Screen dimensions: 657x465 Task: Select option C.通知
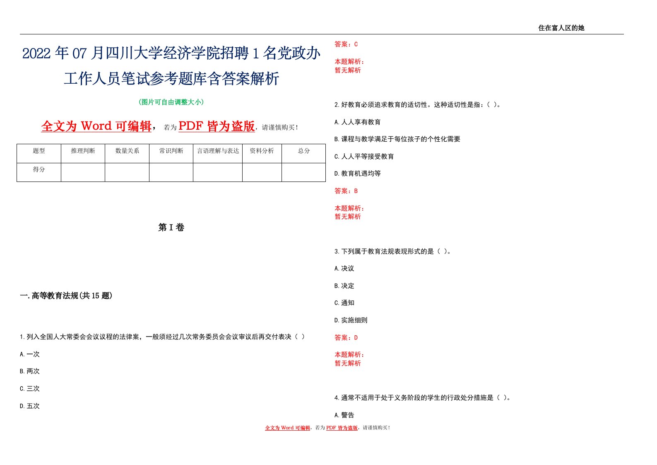(x=344, y=303)
